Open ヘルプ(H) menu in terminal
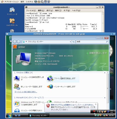This screenshot has height=119, width=117. (x=76, y=10)
